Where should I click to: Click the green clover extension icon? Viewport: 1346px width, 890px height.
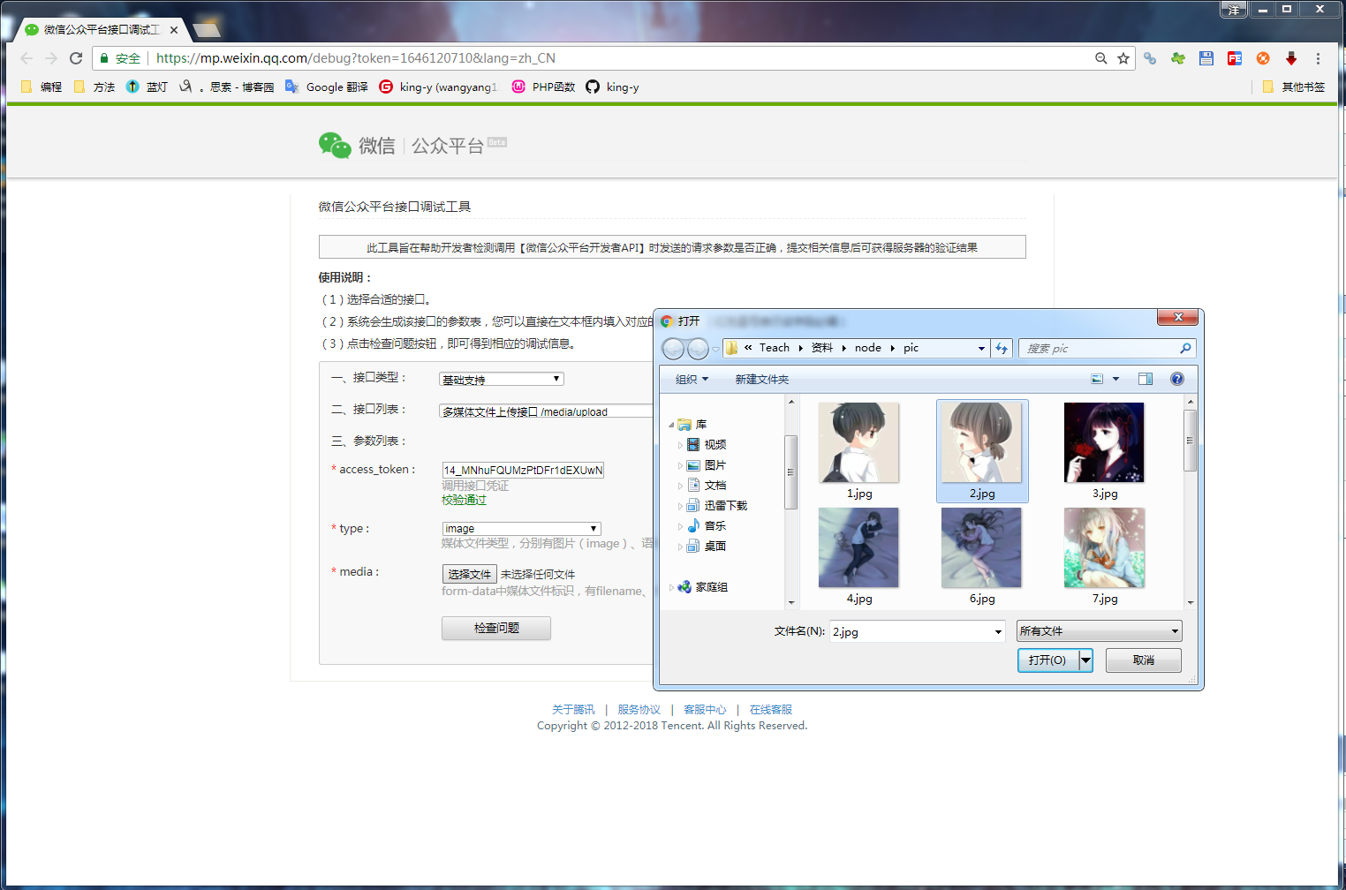pyautogui.click(x=1178, y=58)
